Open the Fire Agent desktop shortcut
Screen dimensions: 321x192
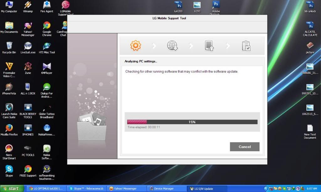(47, 7)
